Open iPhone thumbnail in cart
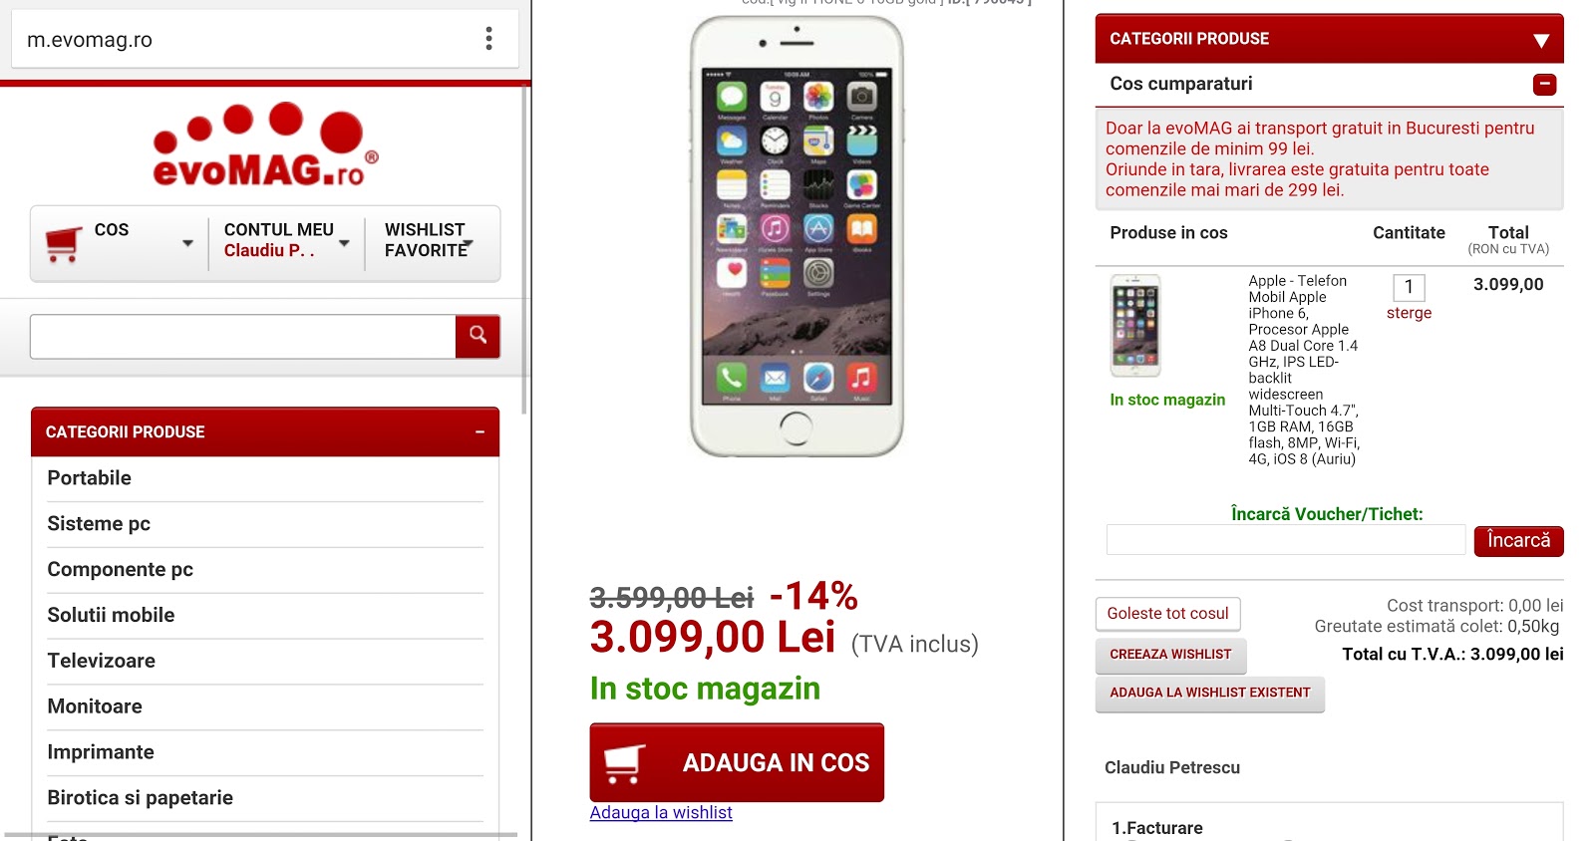This screenshot has width=1595, height=841. click(x=1135, y=325)
